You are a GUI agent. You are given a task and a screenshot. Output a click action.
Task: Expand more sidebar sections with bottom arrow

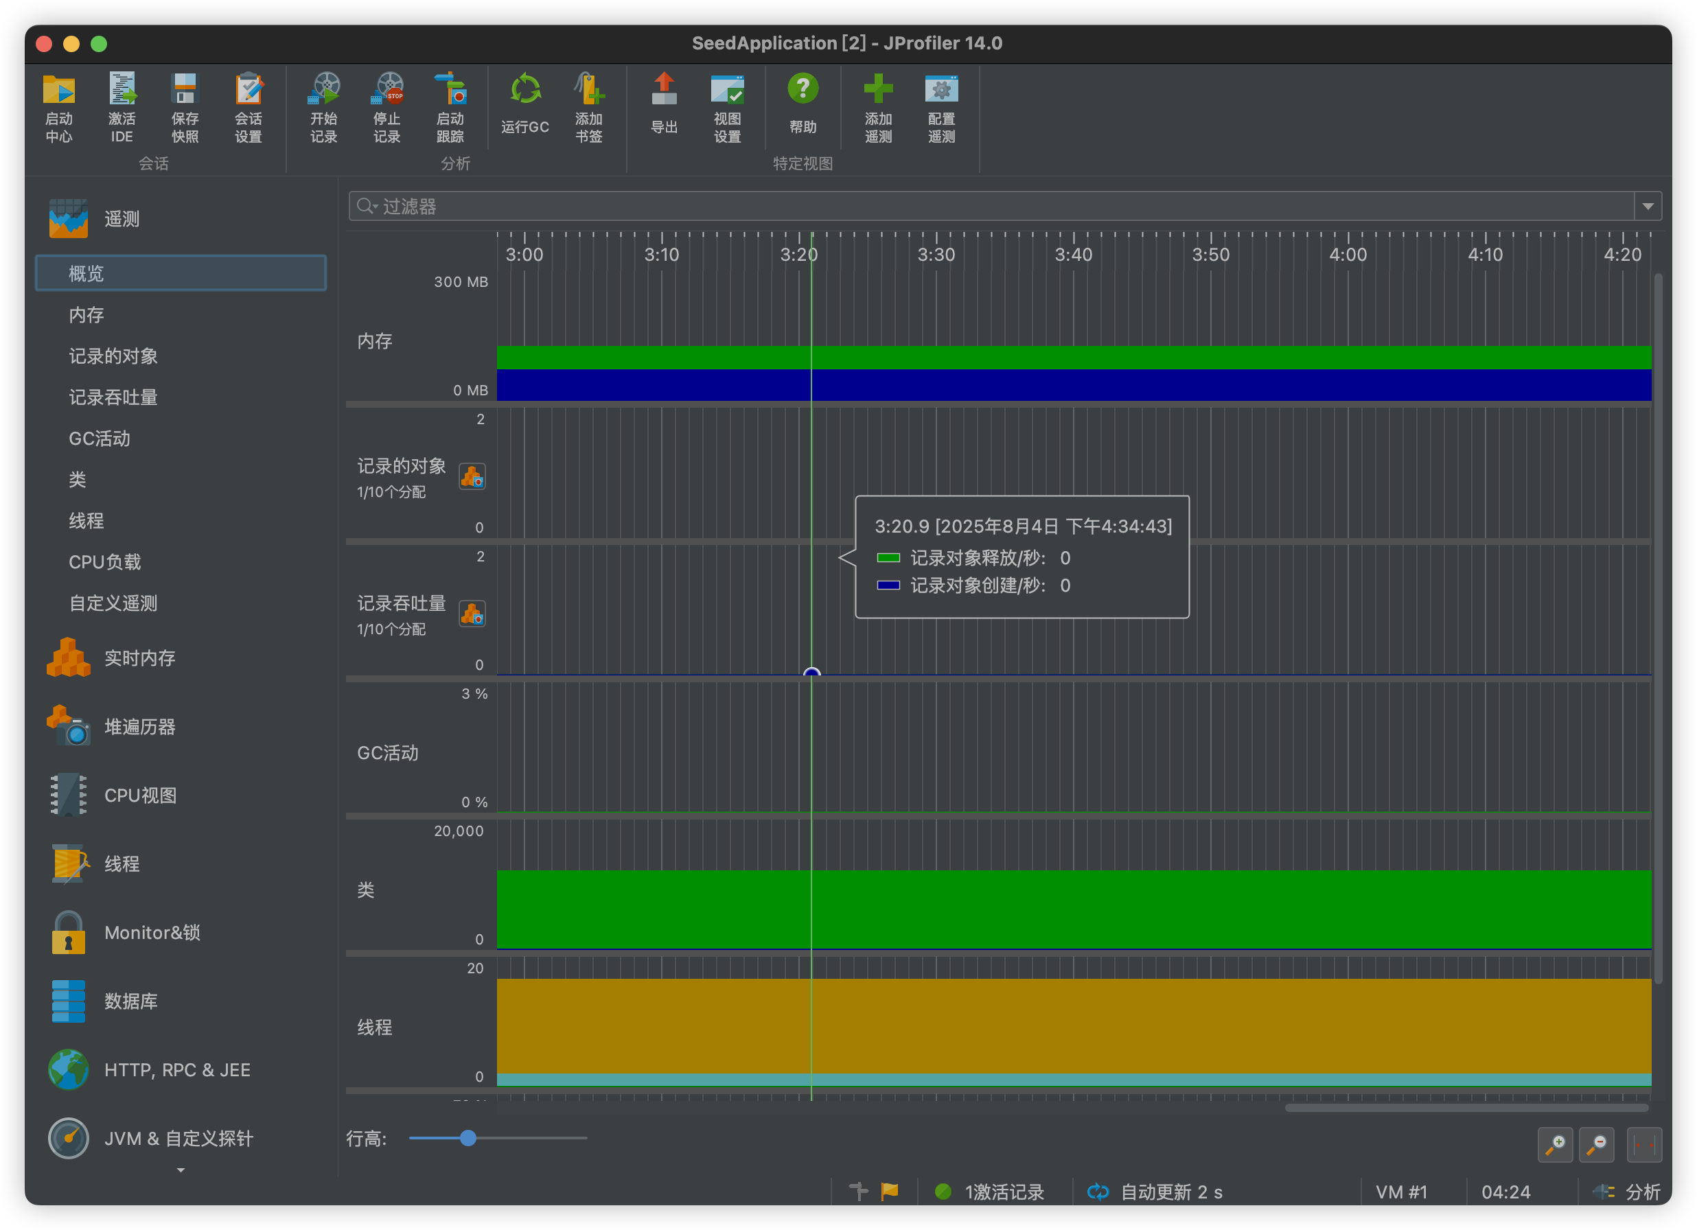181,1171
